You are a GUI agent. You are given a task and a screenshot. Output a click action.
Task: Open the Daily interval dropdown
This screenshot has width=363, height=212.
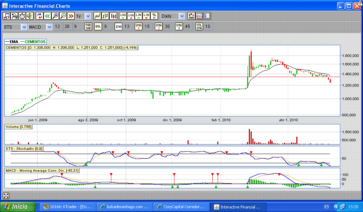(x=182, y=16)
